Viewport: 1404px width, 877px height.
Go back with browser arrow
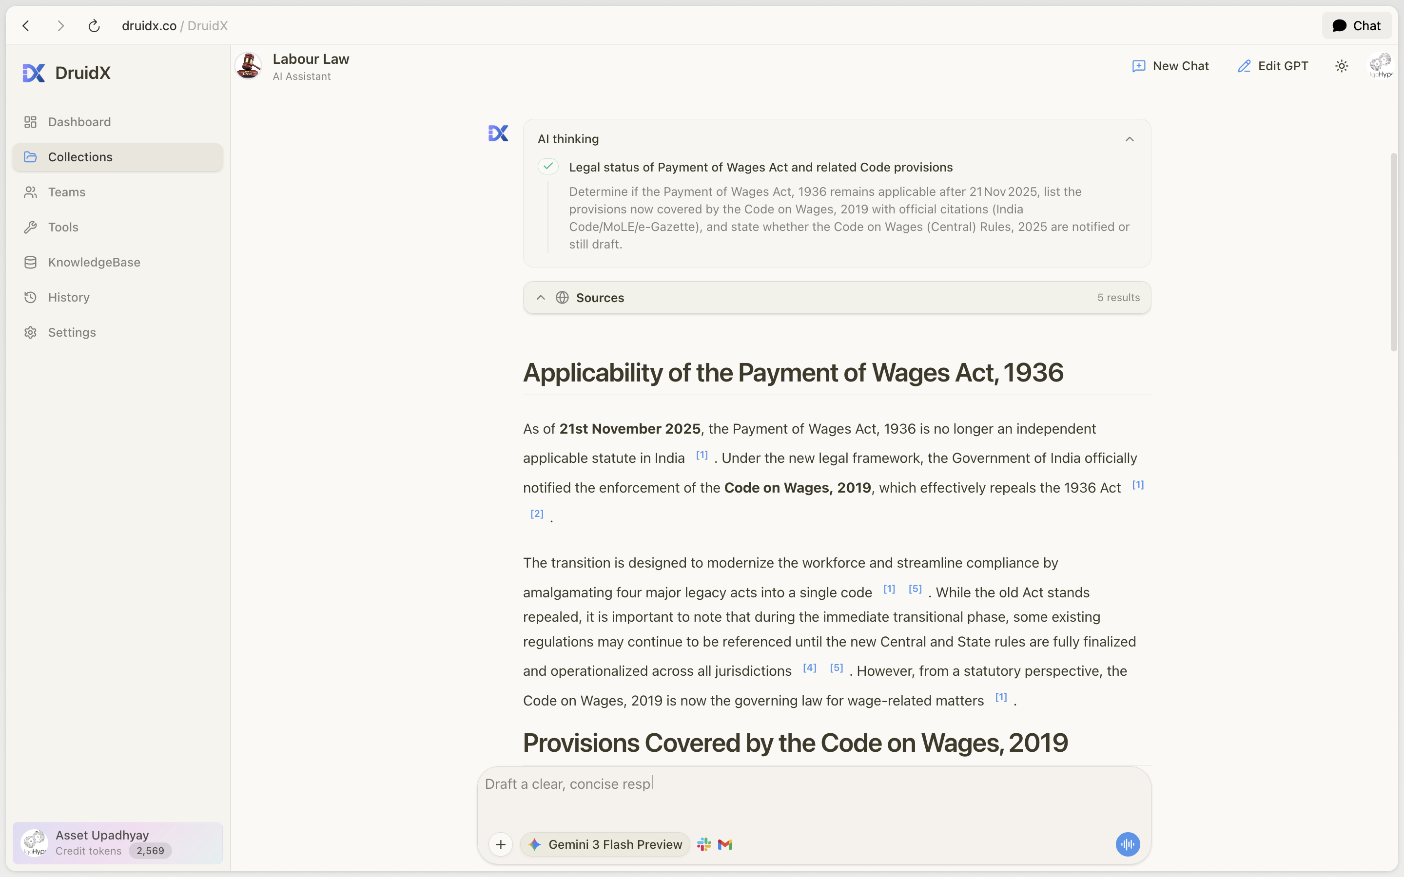click(x=26, y=25)
